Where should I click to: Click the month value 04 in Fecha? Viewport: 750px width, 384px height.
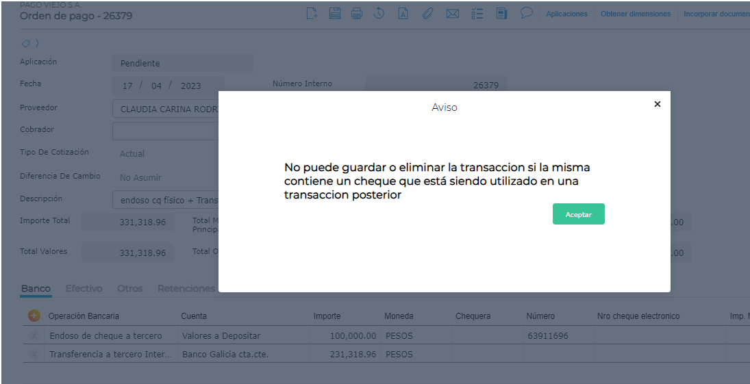[156, 86]
